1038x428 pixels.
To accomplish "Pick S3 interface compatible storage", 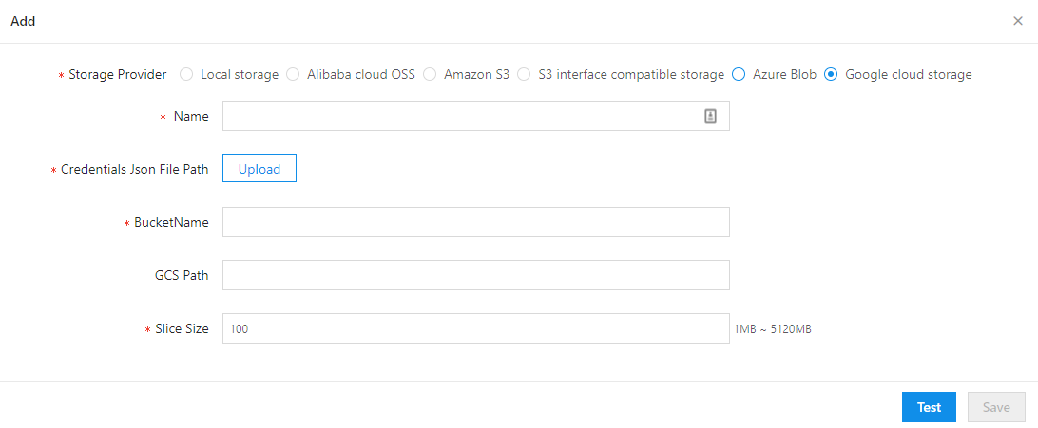I will 524,74.
